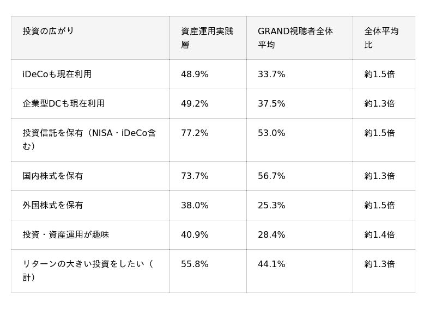
Task: Select the 44.1% value cell
Action: coord(299,271)
